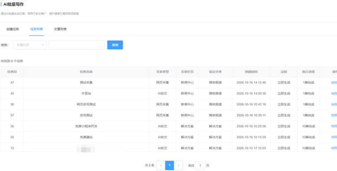Click the 文章类型 column header
Viewport: 337px width, 171px height.
click(162, 72)
